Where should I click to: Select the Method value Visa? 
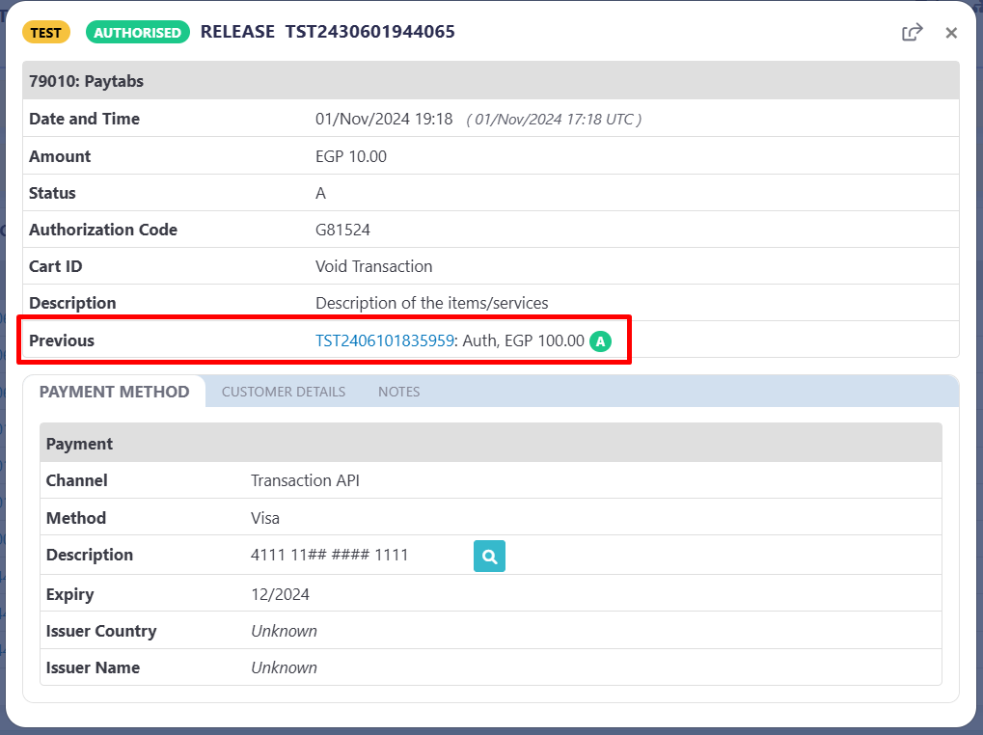point(265,518)
